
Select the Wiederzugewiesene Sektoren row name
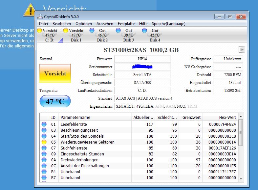[x=88, y=142]
